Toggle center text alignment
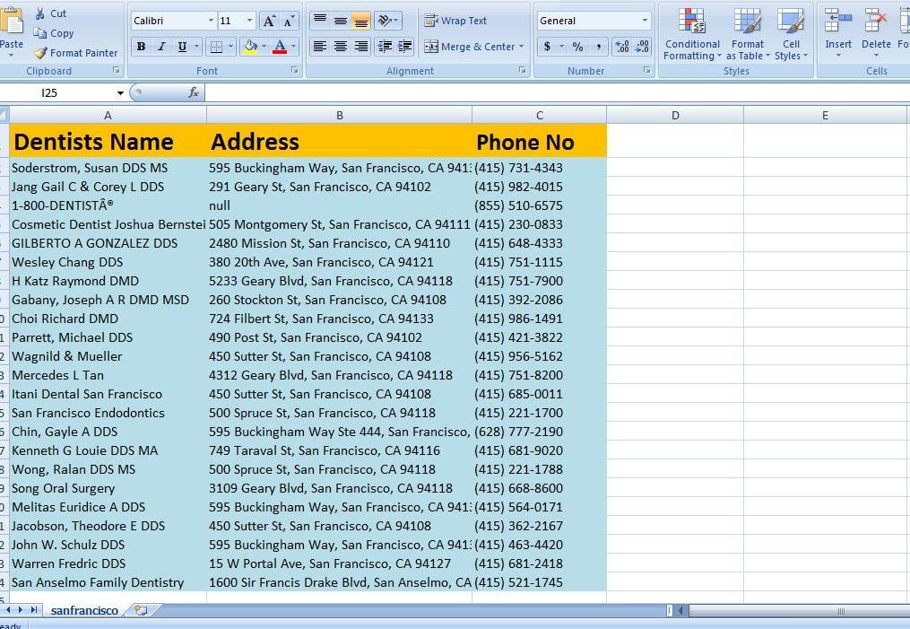 341,47
